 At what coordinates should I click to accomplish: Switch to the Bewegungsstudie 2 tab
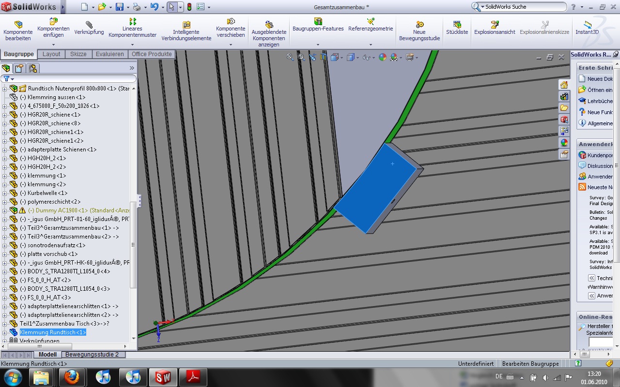coord(92,355)
